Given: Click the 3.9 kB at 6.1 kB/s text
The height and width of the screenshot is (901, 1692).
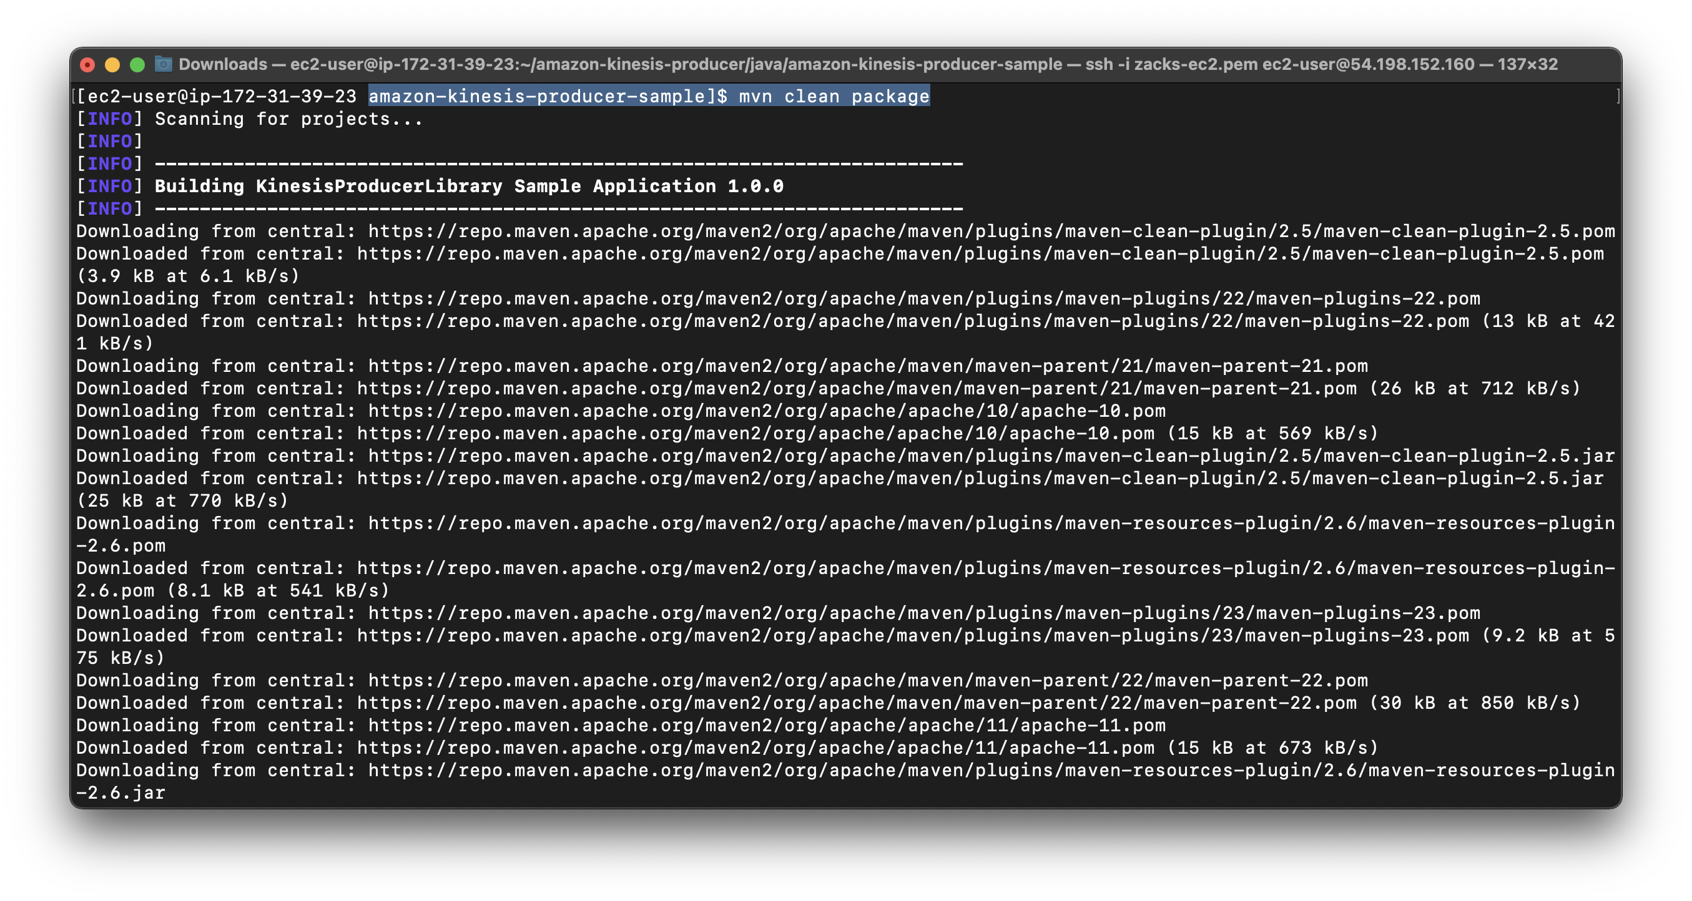Looking at the screenshot, I should (x=188, y=276).
